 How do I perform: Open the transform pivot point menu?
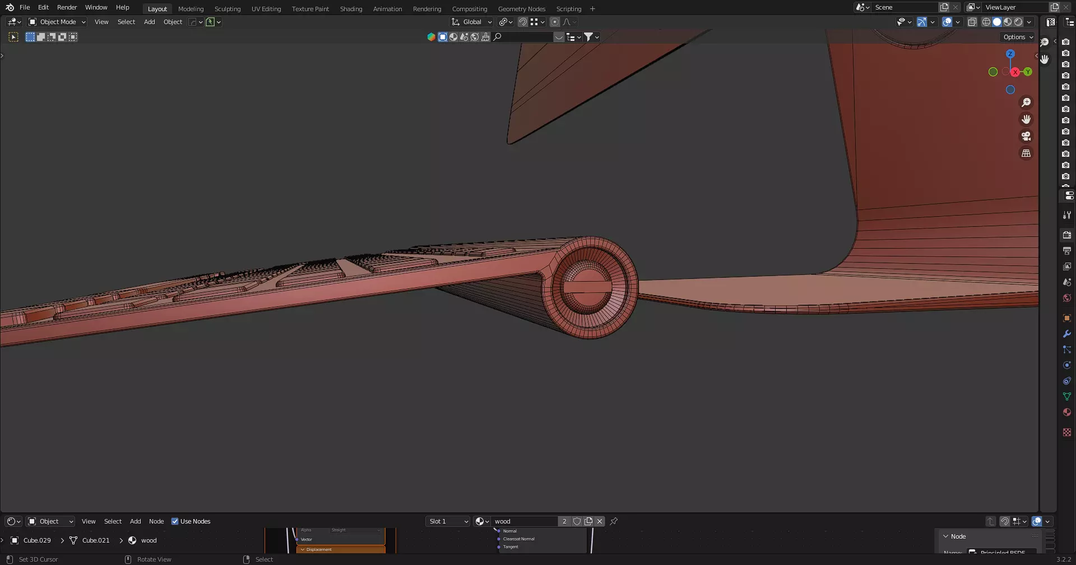coord(505,22)
